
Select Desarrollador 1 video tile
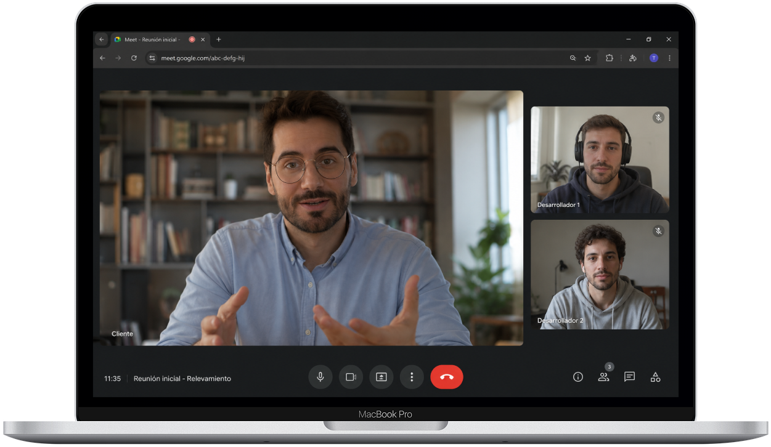pos(600,159)
